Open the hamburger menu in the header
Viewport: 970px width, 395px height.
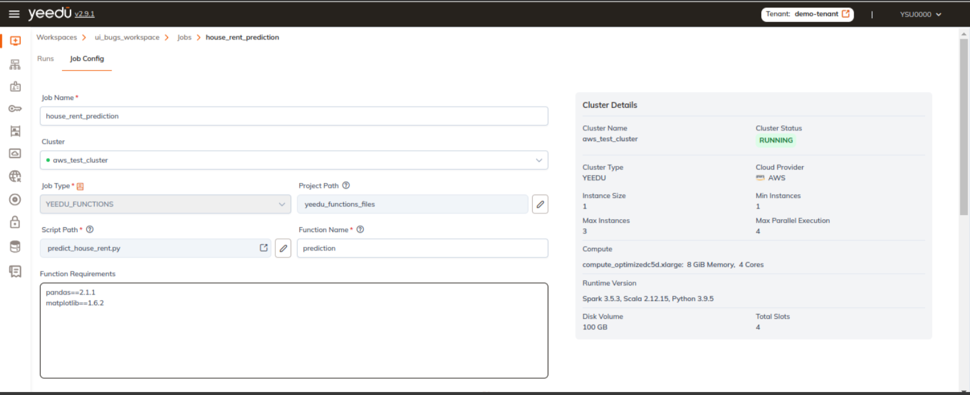[x=14, y=14]
